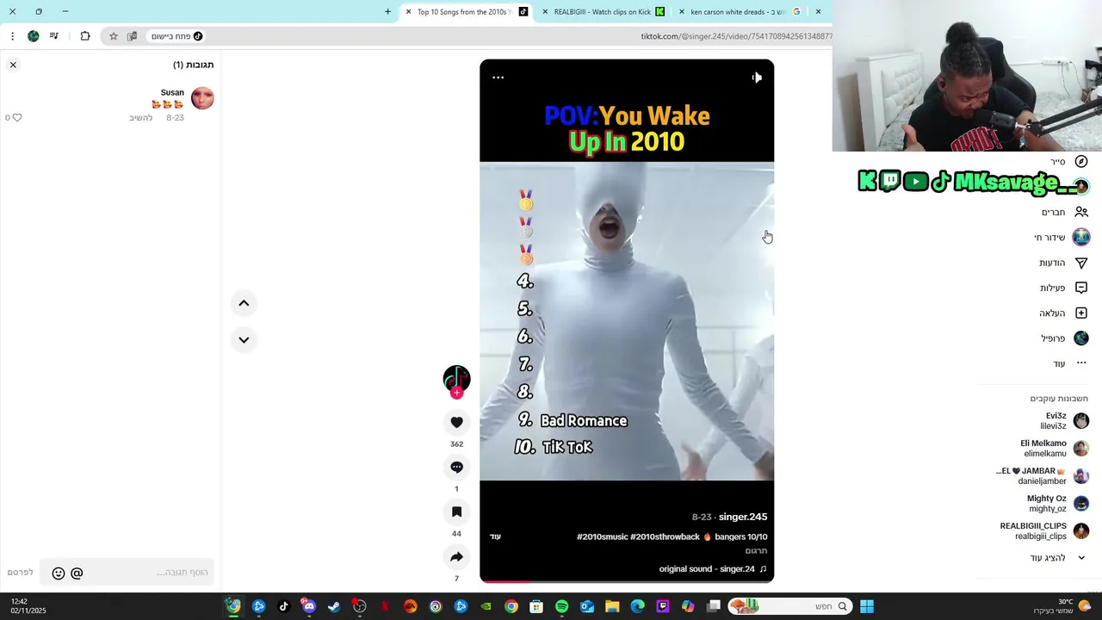Click תרגום to translate the caption
The height and width of the screenshot is (620, 1102).
[756, 551]
